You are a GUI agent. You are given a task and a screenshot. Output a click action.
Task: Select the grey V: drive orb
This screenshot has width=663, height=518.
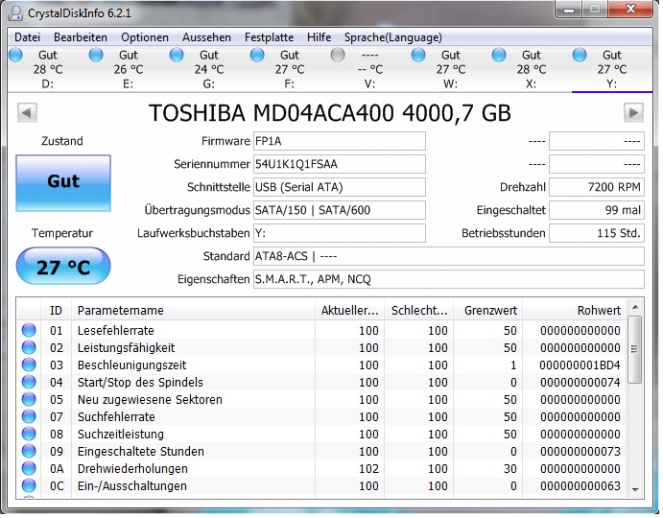[338, 55]
